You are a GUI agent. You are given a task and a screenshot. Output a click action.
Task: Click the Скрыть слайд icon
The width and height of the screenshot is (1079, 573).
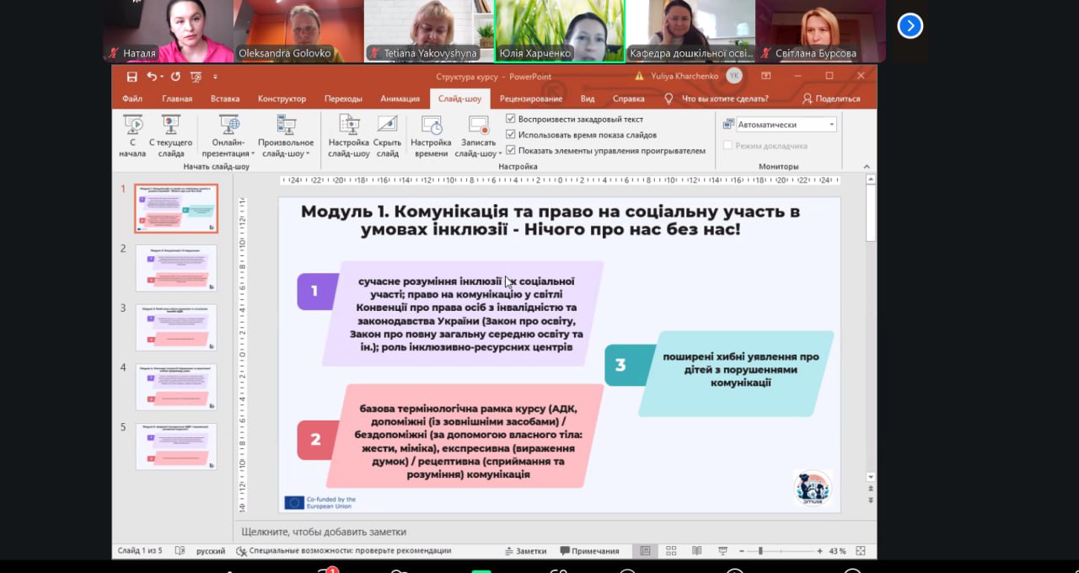(x=387, y=135)
